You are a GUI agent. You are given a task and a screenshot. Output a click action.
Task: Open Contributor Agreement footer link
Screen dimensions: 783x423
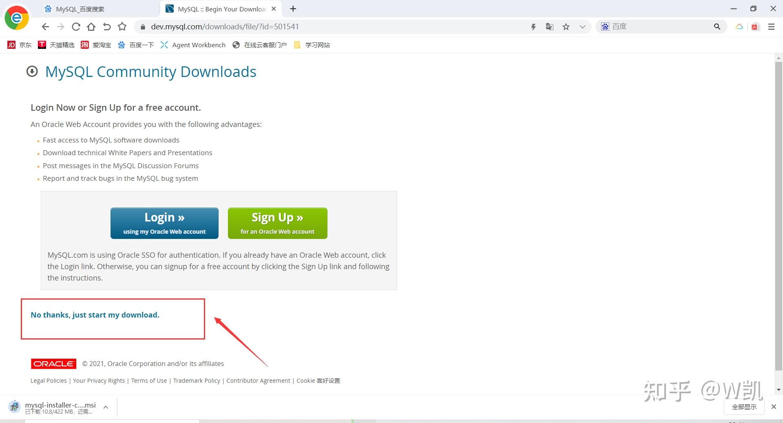click(258, 381)
